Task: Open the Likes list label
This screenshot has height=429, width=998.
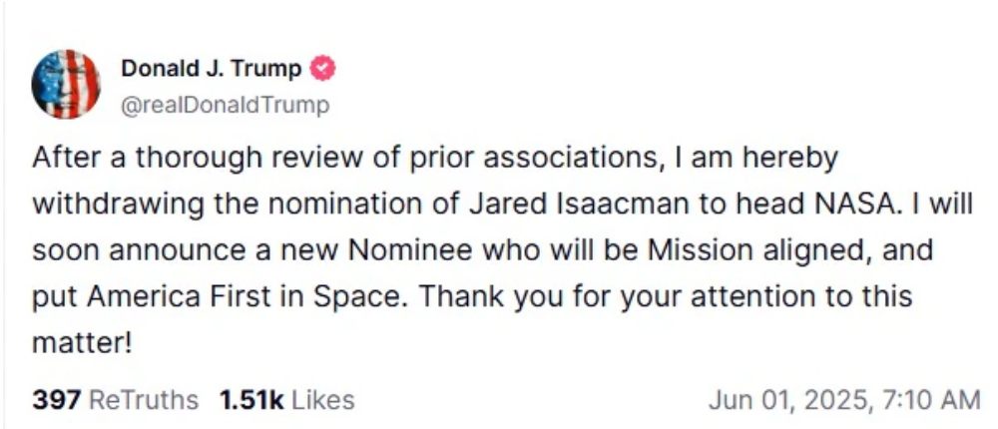Action: pyautogui.click(x=323, y=400)
